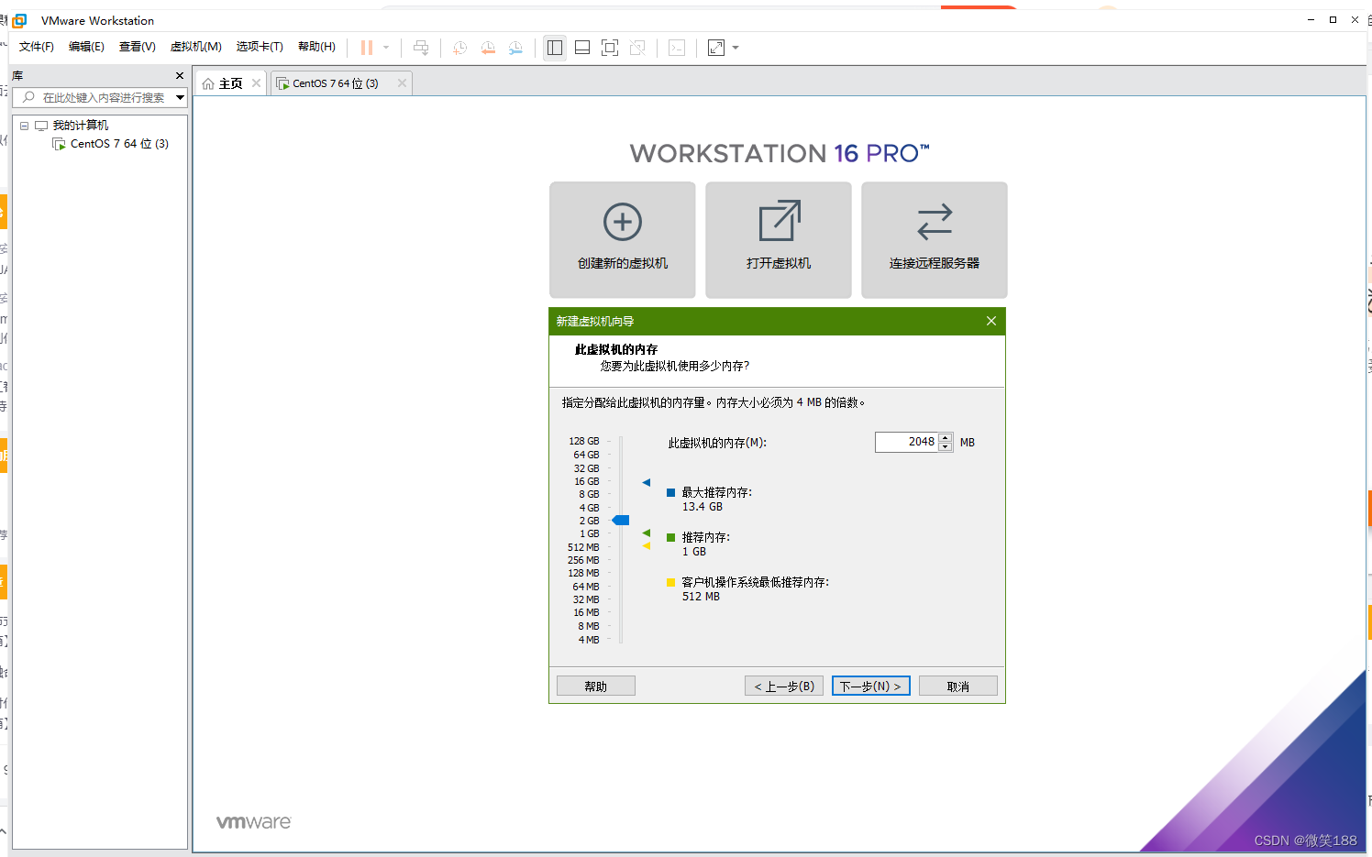Open the 查看(V) menu

(138, 47)
